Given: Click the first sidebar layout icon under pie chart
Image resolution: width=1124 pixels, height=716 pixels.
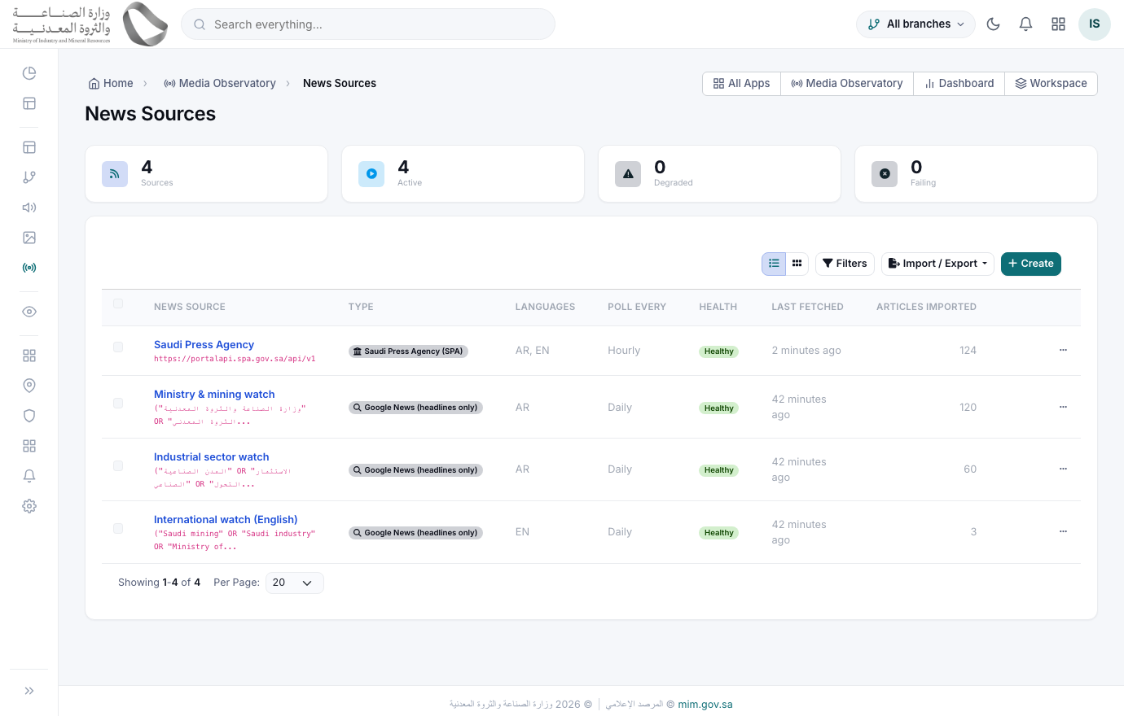Looking at the screenshot, I should coord(29,103).
